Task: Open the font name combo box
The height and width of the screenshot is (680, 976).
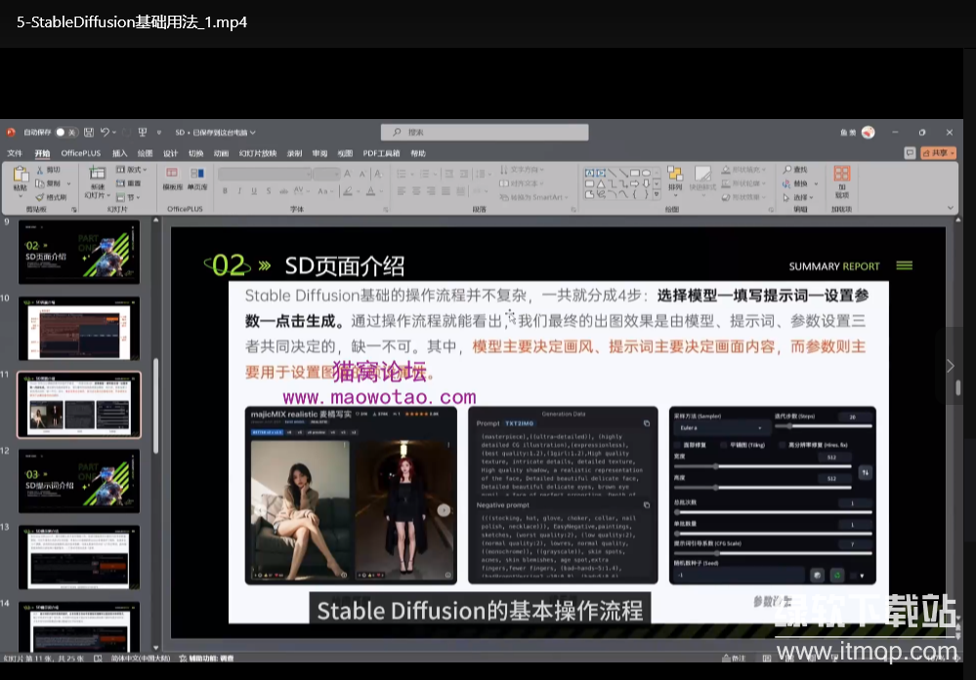Action: (x=265, y=174)
